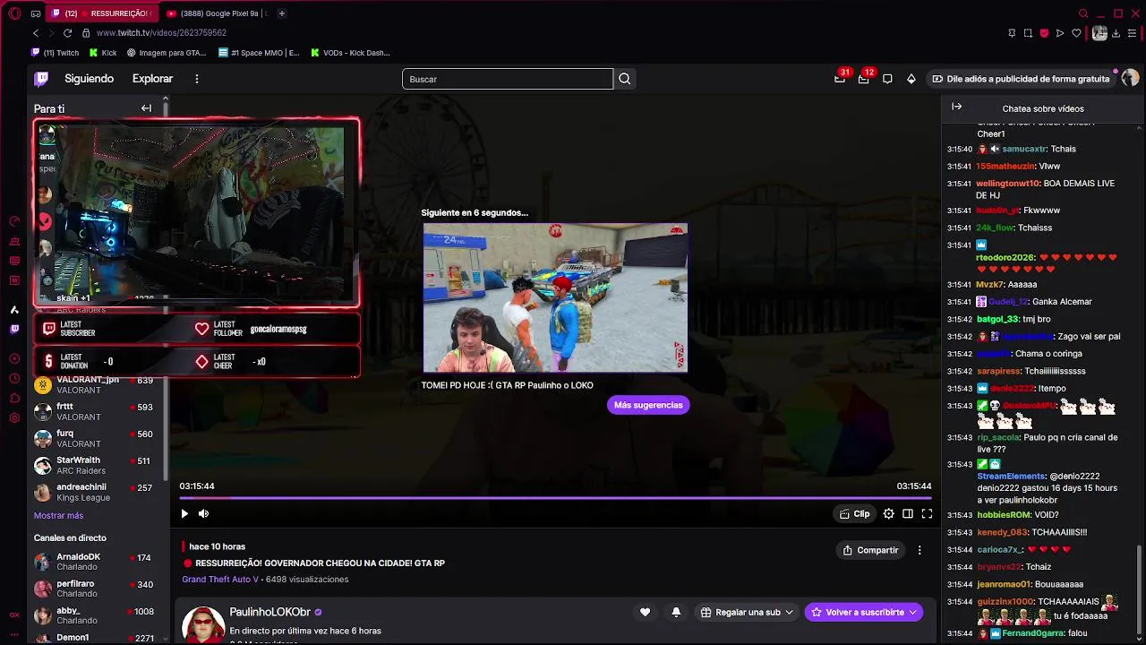Toggle theater mode

point(908,513)
